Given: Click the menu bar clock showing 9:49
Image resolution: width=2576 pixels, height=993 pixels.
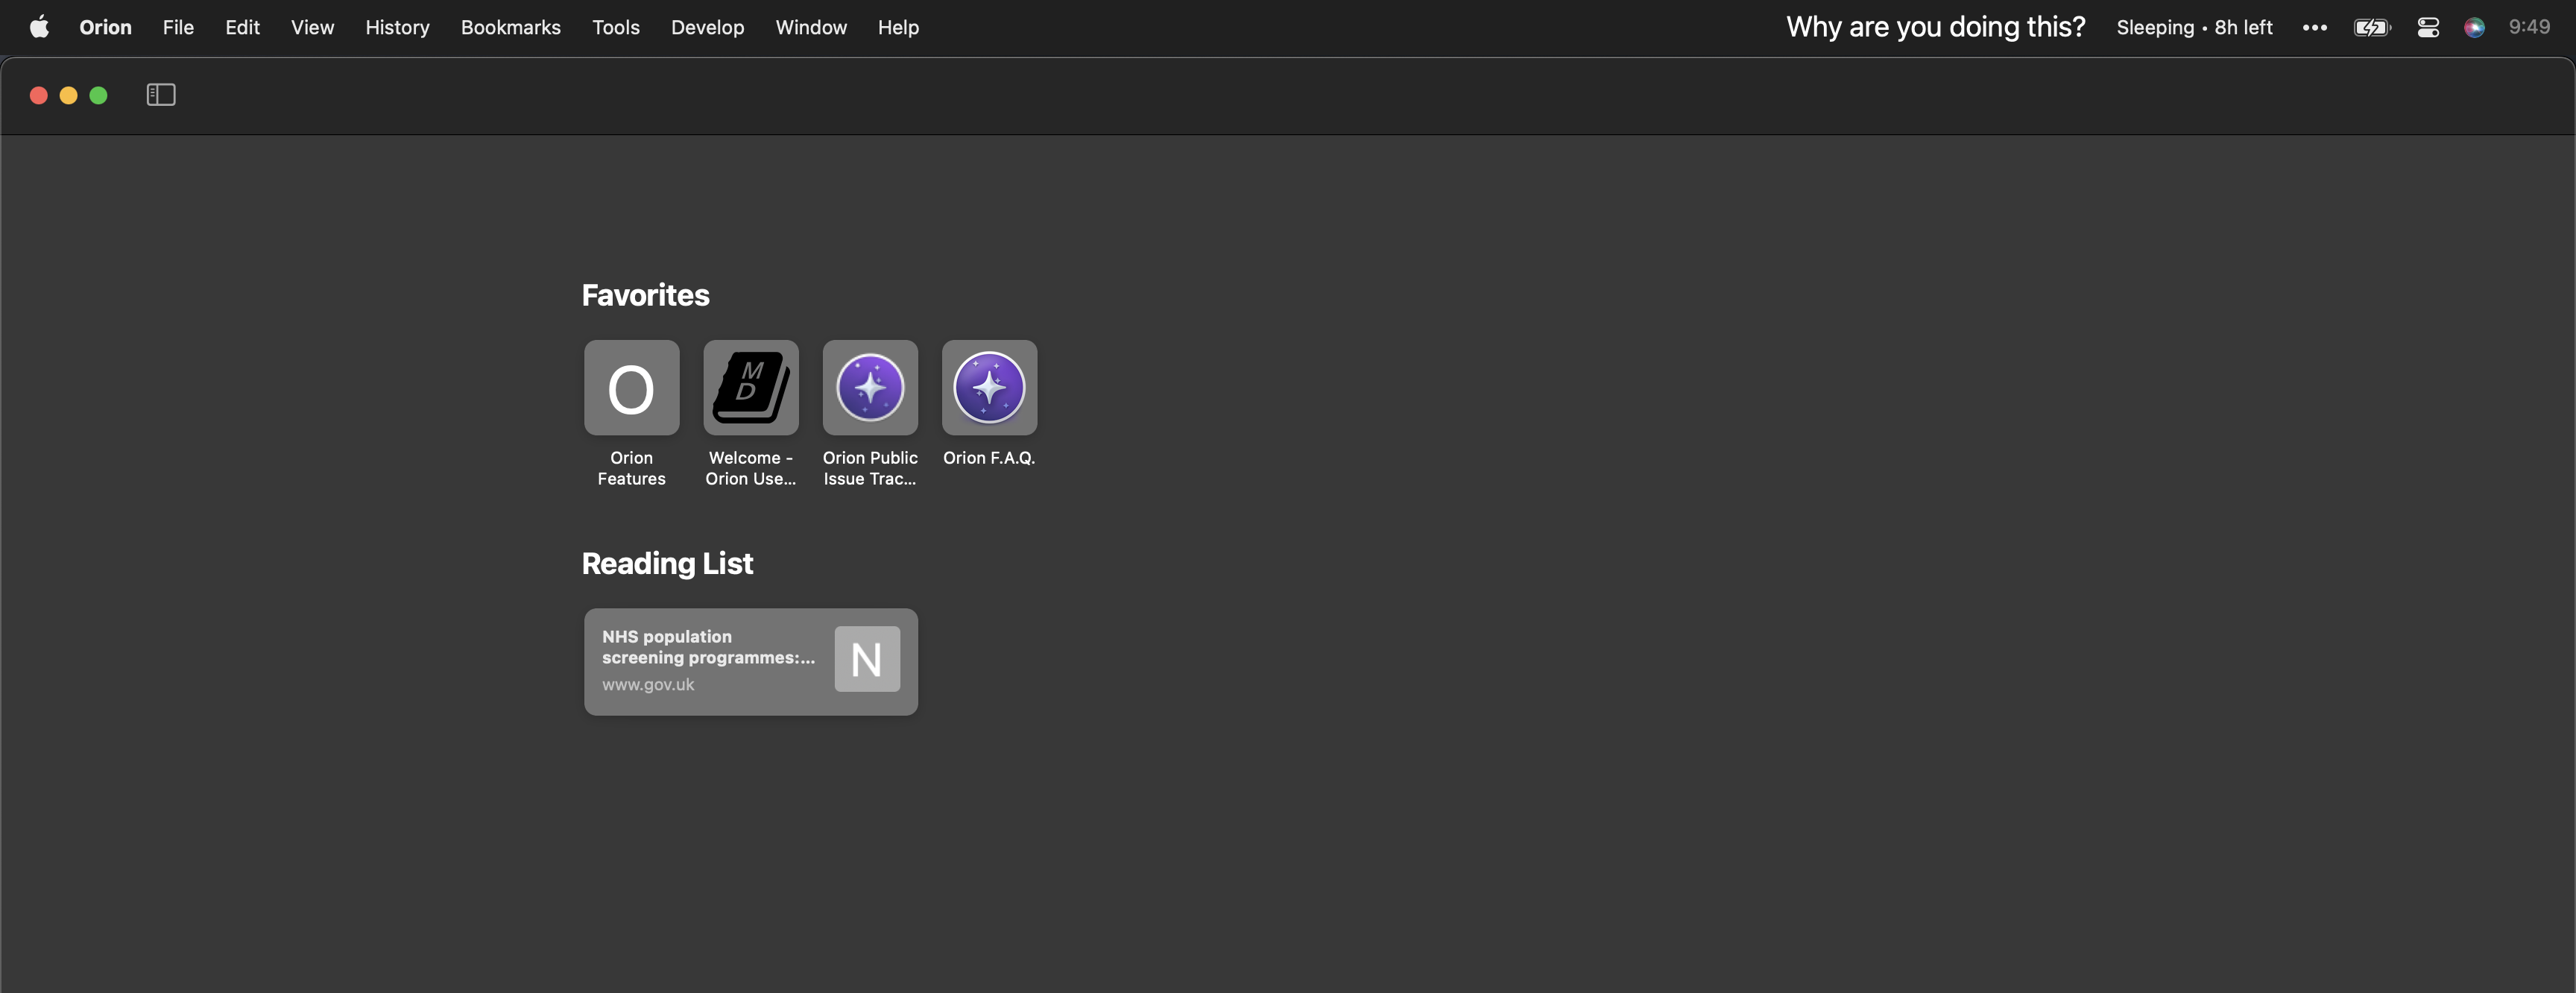Looking at the screenshot, I should point(2529,27).
